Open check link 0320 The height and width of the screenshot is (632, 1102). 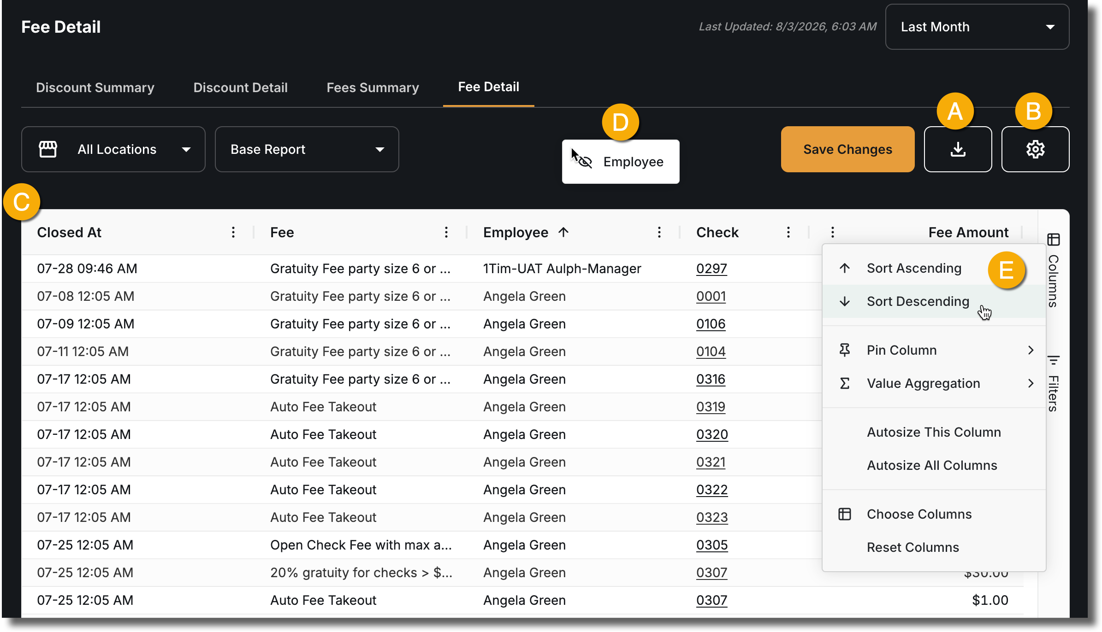[712, 434]
